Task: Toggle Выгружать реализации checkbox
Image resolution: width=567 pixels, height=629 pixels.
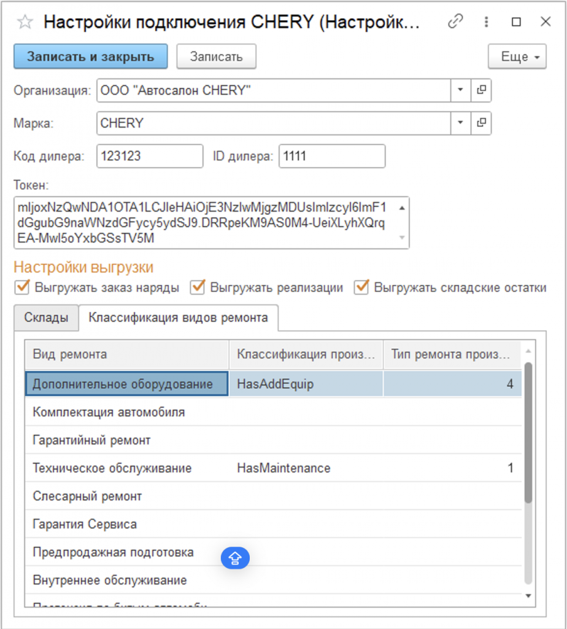Action: 198,287
